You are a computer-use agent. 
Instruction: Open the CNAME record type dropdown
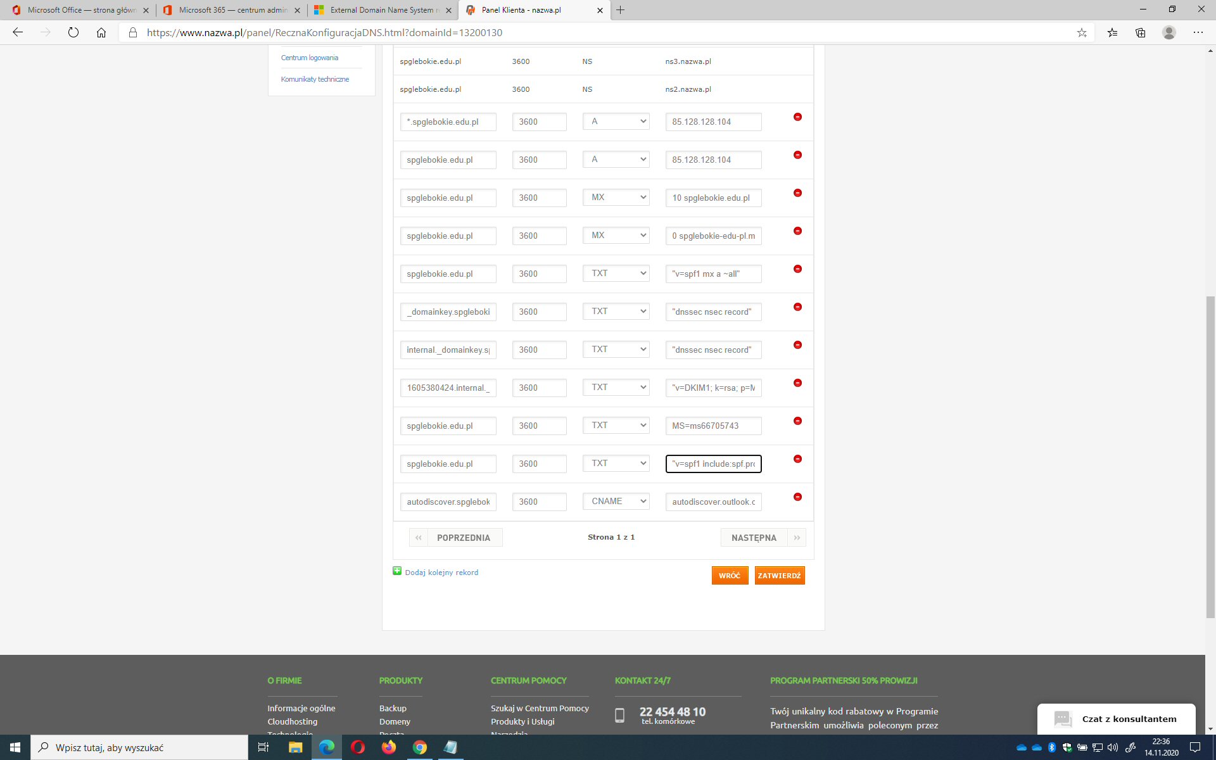[616, 502]
